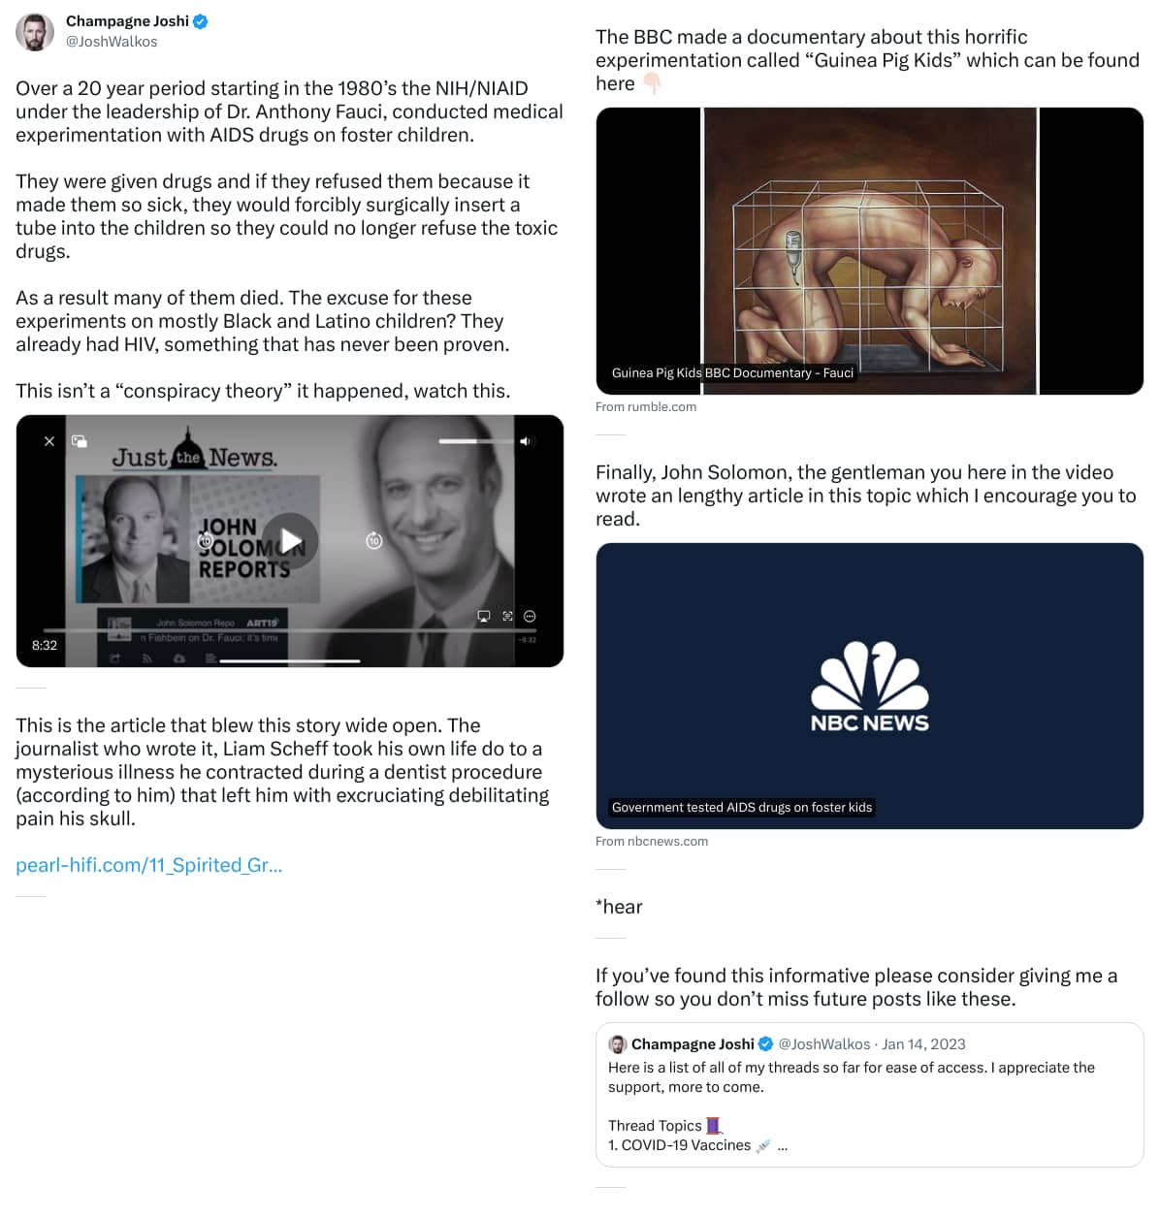Play the Just the News video
The width and height of the screenshot is (1160, 1218).
[x=290, y=540]
